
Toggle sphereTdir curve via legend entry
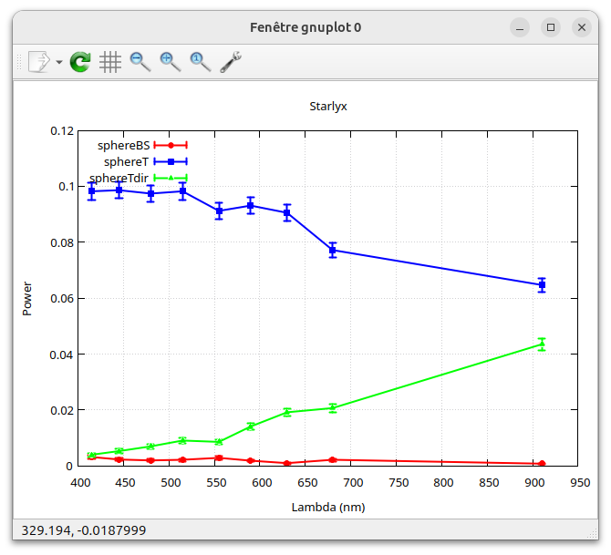119,178
